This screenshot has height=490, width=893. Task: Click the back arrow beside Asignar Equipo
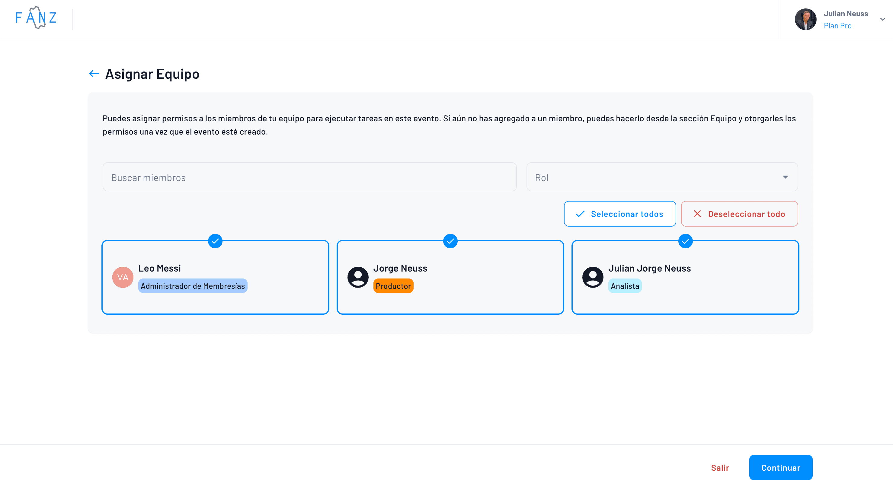coord(94,73)
